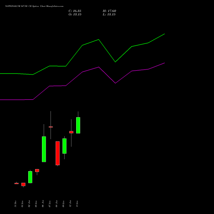Click the low value 'L: 13.15'

point(109,15)
